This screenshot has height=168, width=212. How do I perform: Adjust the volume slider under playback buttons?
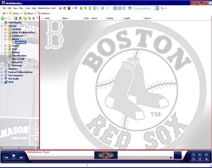point(14,162)
